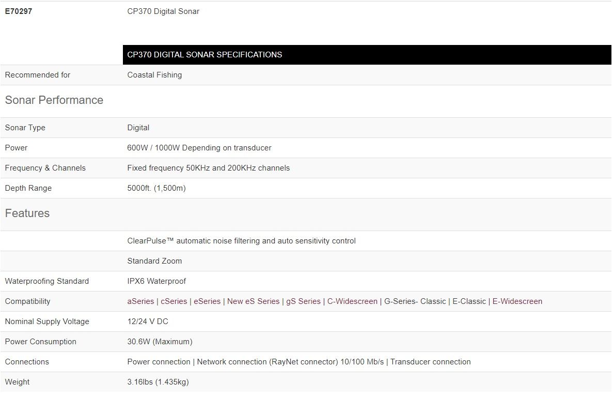The image size is (613, 398).
Task: Click the Nominal Supply Voltage row label
Action: pyautogui.click(x=47, y=322)
